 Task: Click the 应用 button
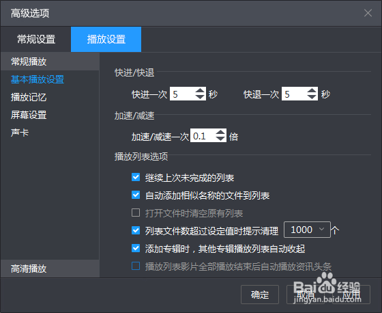[x=351, y=295]
